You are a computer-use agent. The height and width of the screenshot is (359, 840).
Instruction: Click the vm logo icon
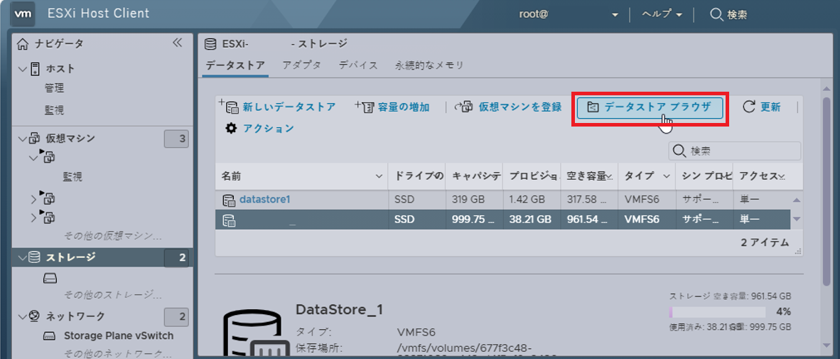23,14
